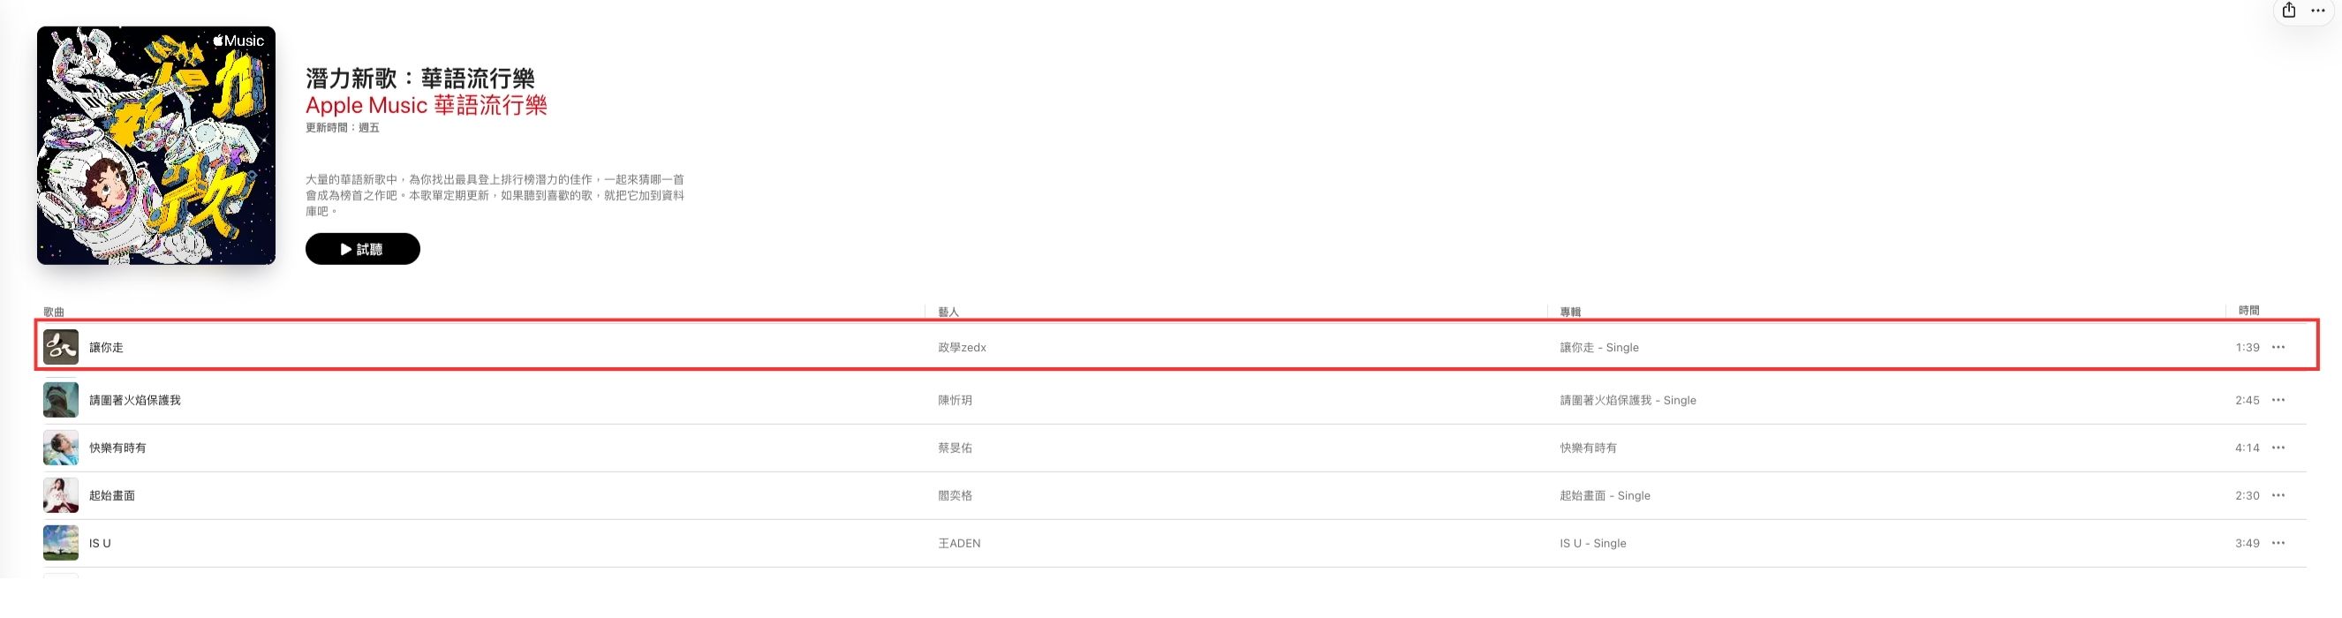Click the 潛力新歌 playlist cover art
The height and width of the screenshot is (618, 2342).
pos(156,146)
